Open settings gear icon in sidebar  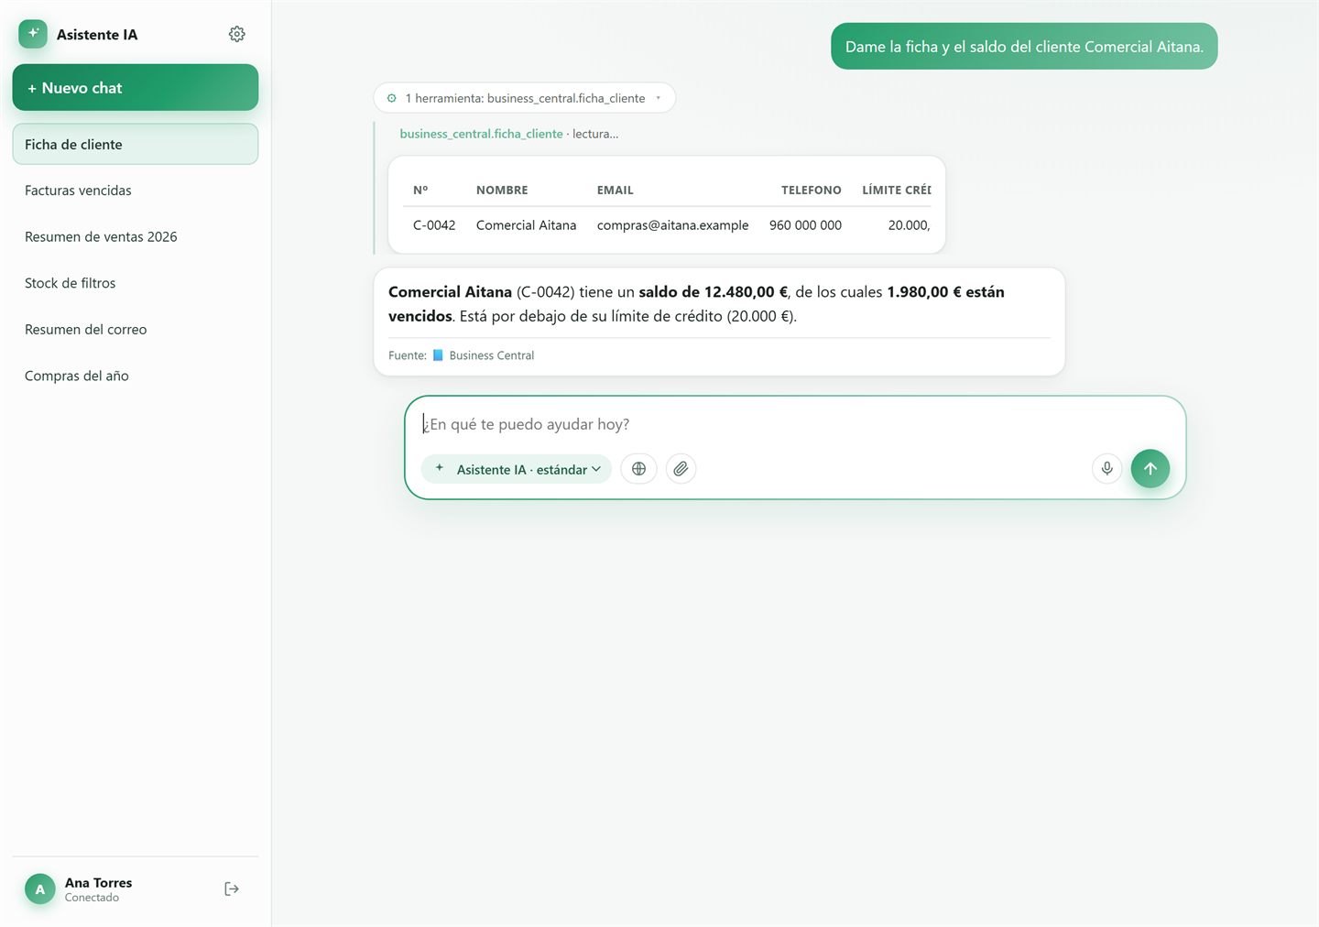(236, 34)
